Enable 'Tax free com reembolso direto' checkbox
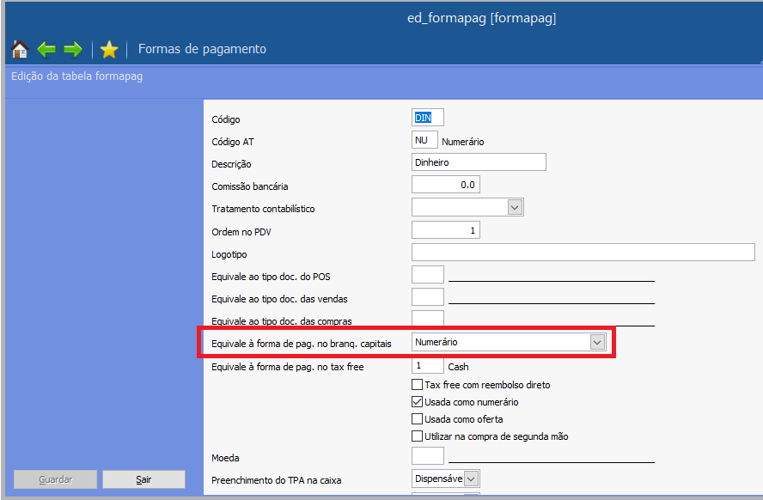763x500 pixels. (418, 385)
